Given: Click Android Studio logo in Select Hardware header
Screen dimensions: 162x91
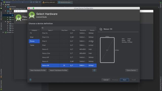Looking at the screenshot, I should pos(32,15).
